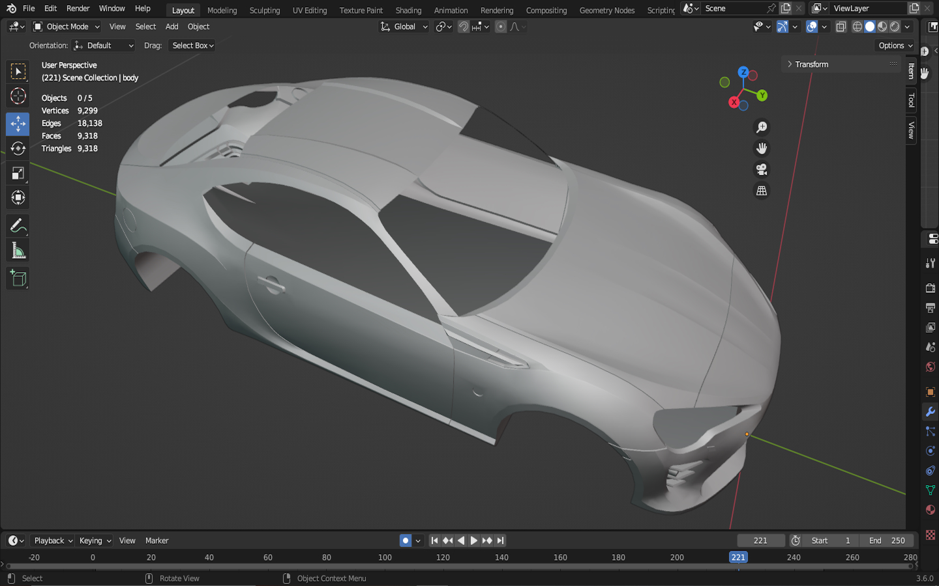Open Material properties tab (red sphere)
The width and height of the screenshot is (939, 586).
(x=931, y=509)
